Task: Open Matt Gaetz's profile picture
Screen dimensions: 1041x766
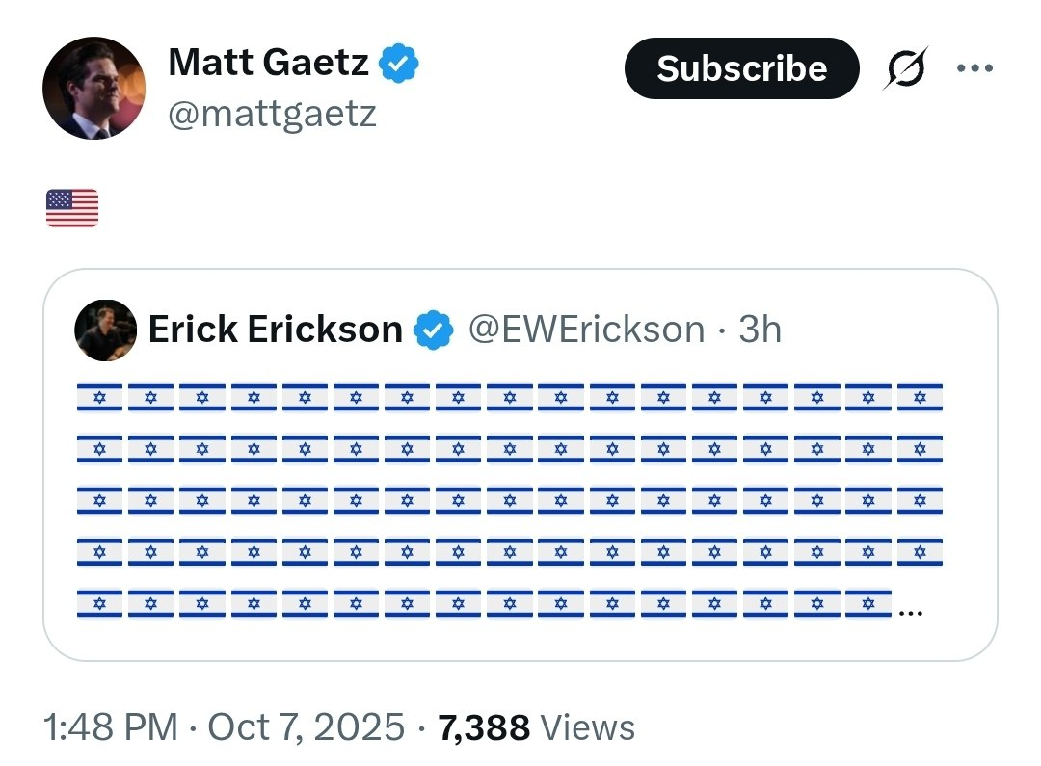Action: (93, 89)
